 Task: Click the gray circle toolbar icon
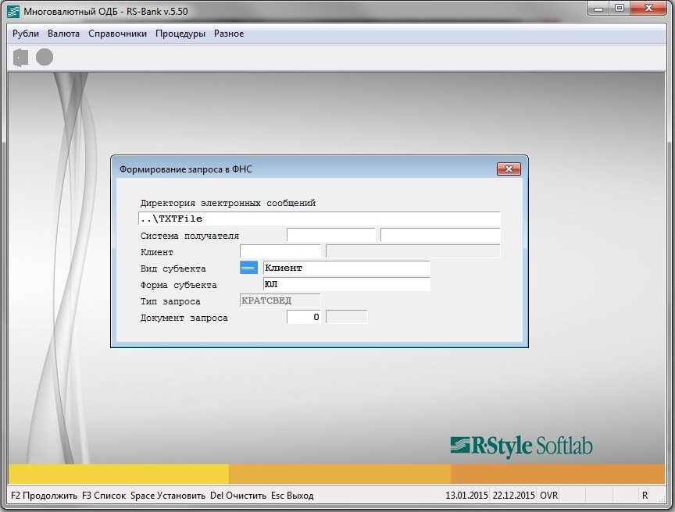pyautogui.click(x=45, y=57)
